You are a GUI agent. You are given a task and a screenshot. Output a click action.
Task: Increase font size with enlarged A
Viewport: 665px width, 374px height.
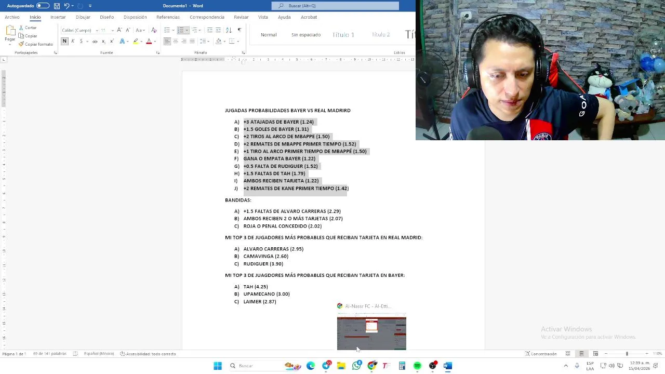(119, 30)
